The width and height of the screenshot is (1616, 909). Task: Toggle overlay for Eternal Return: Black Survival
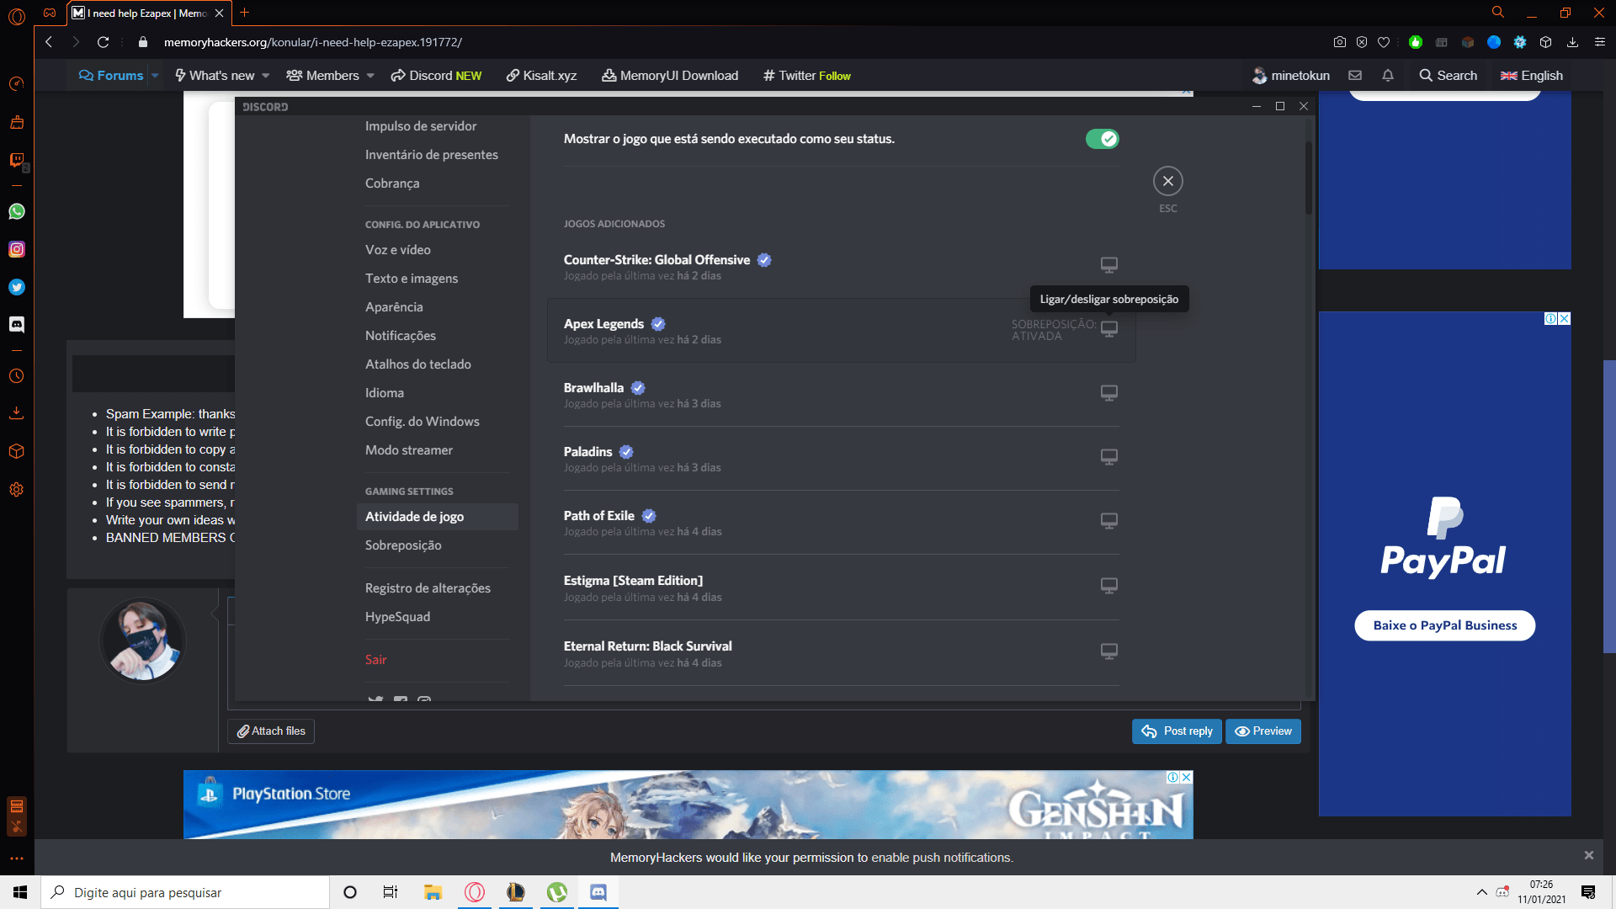pyautogui.click(x=1109, y=651)
